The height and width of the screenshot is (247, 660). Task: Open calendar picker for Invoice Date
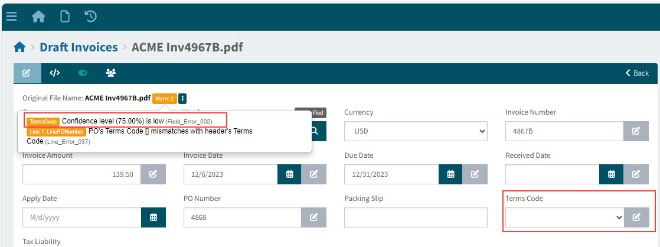pos(289,174)
